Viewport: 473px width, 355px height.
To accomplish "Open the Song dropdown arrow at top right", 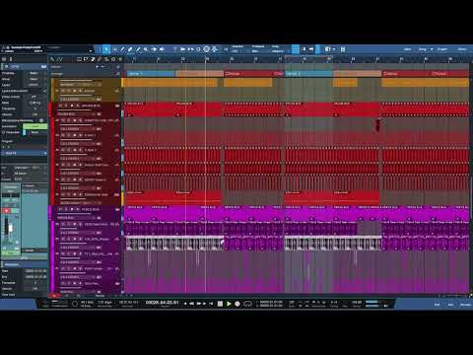I will click(x=432, y=49).
